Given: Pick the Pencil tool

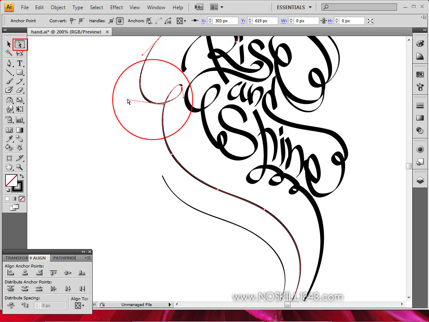Looking at the screenshot, I should click(x=19, y=81).
